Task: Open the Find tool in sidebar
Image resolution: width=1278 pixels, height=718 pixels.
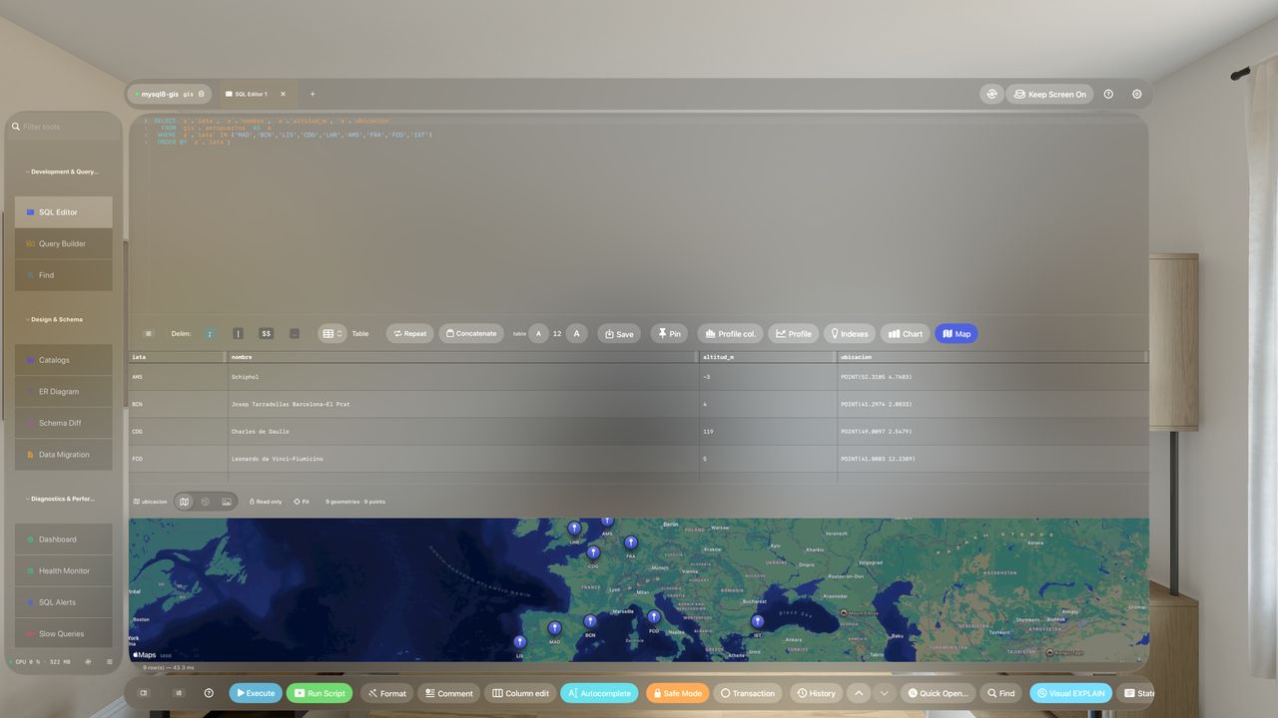Action: point(64,275)
